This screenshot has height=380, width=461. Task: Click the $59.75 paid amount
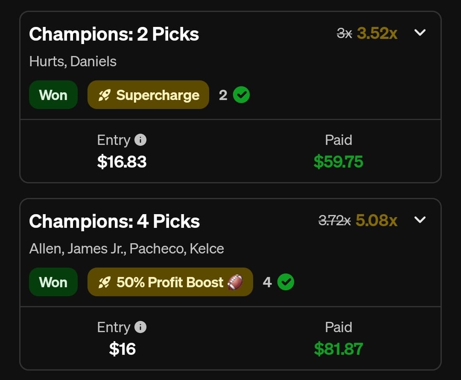[338, 162]
